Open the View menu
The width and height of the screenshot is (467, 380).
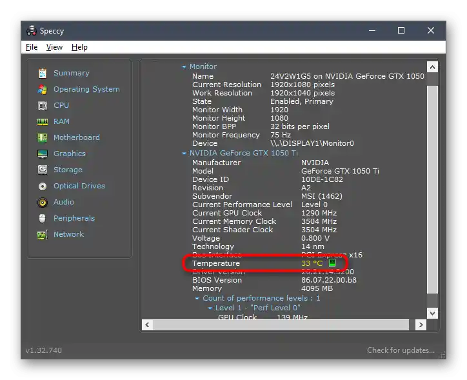click(54, 47)
